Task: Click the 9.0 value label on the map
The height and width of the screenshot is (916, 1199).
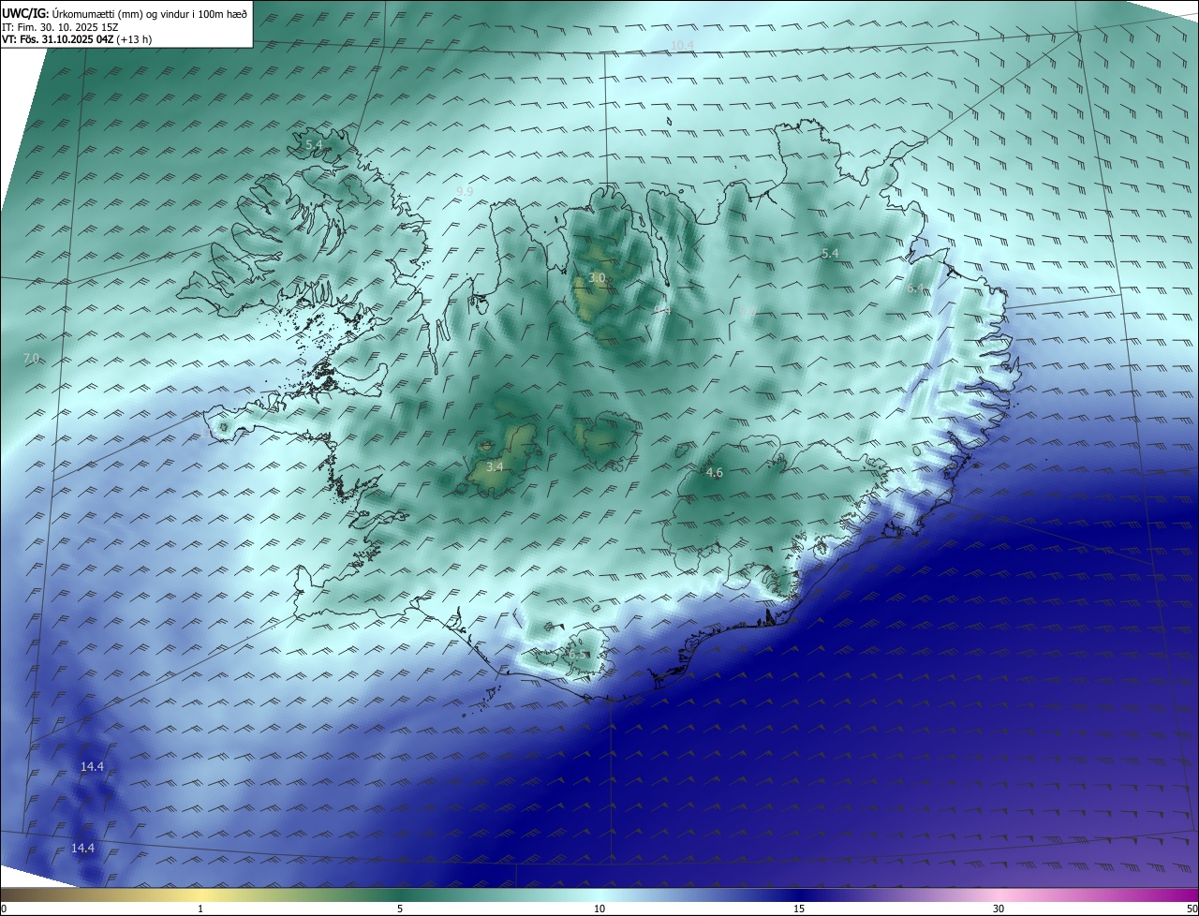Action: point(748,311)
